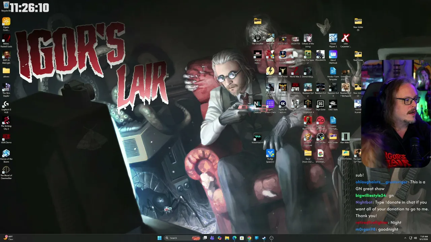Open the weather widget showing 68°F
Viewport: 431px width, 242px height.
pos(8,238)
